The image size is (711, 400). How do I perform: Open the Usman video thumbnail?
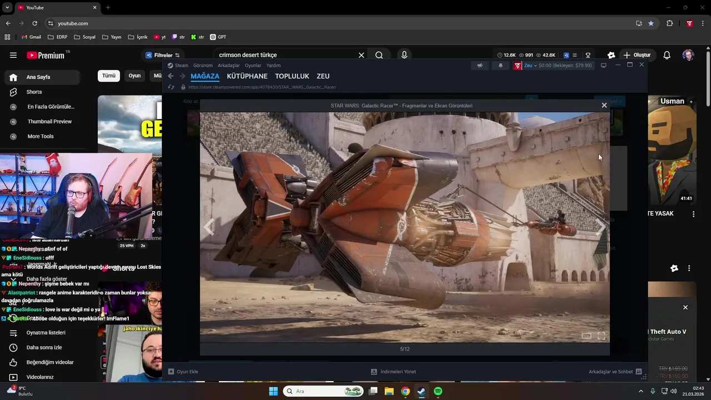click(x=672, y=150)
